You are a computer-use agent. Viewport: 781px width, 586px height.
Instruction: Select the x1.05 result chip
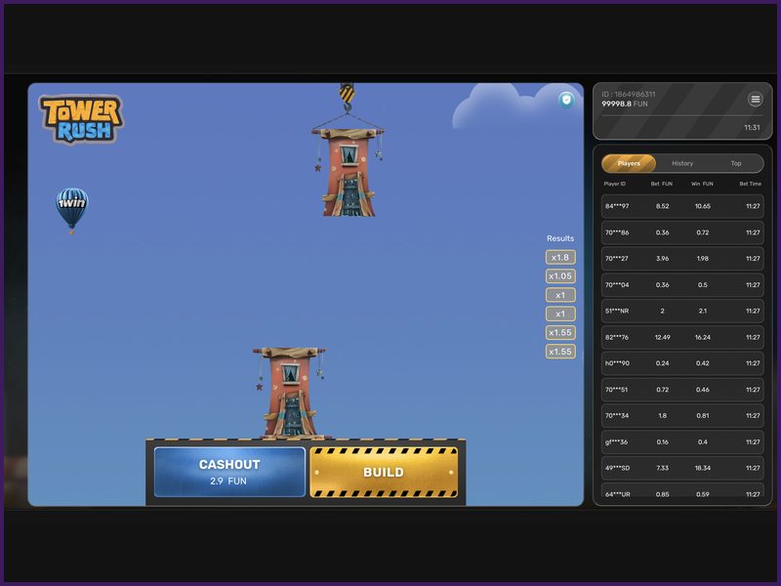(x=559, y=274)
